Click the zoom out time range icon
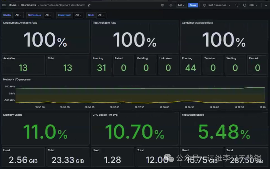This screenshot has height=169, width=270. [x=236, y=5]
